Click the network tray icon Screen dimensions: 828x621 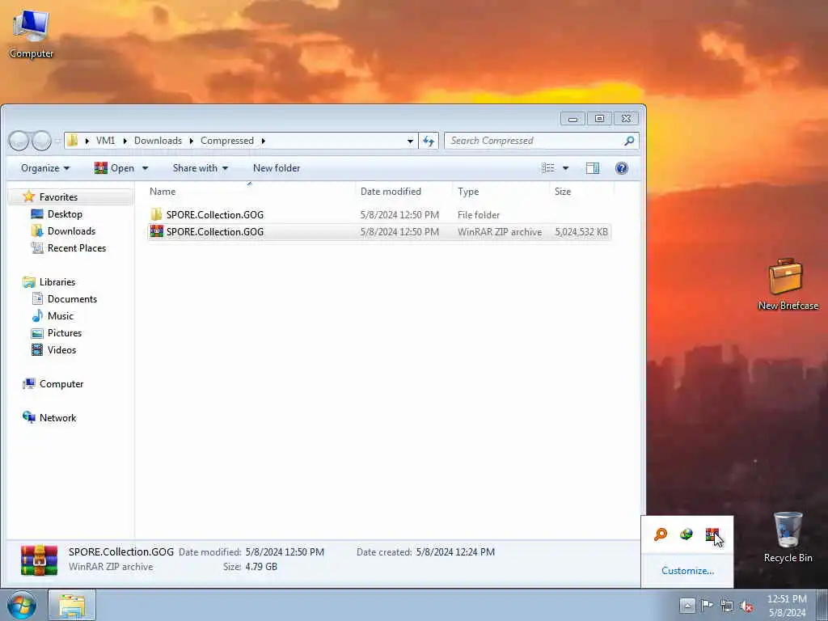coord(727,606)
